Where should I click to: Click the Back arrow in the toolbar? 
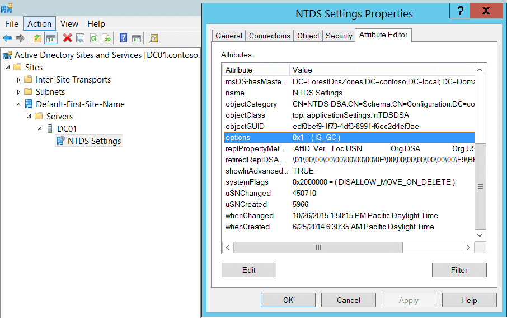(7, 38)
